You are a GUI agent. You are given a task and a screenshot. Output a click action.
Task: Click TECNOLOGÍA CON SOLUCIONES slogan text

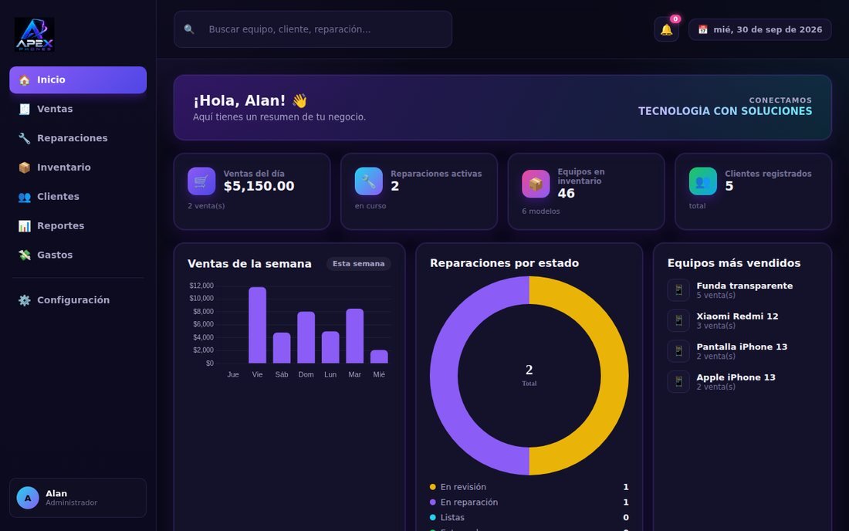(725, 111)
